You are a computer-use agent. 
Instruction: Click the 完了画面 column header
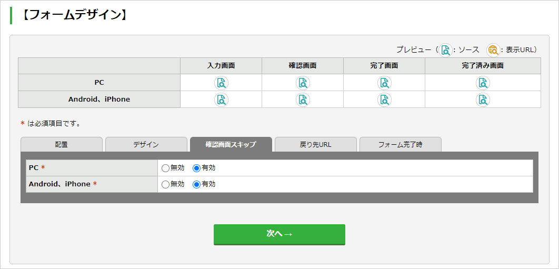click(x=384, y=66)
